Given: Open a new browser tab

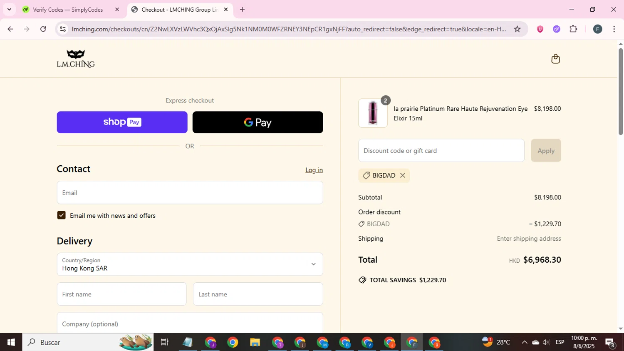Looking at the screenshot, I should point(242,9).
